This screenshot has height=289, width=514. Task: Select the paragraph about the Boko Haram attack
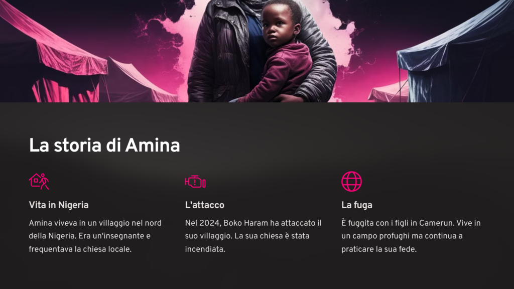[253, 236]
